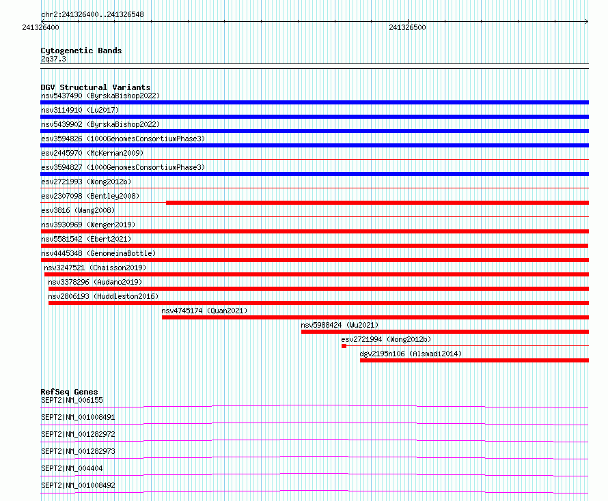Select the red bar under dgv2195n106
The image size is (608, 501).
click(x=474, y=360)
